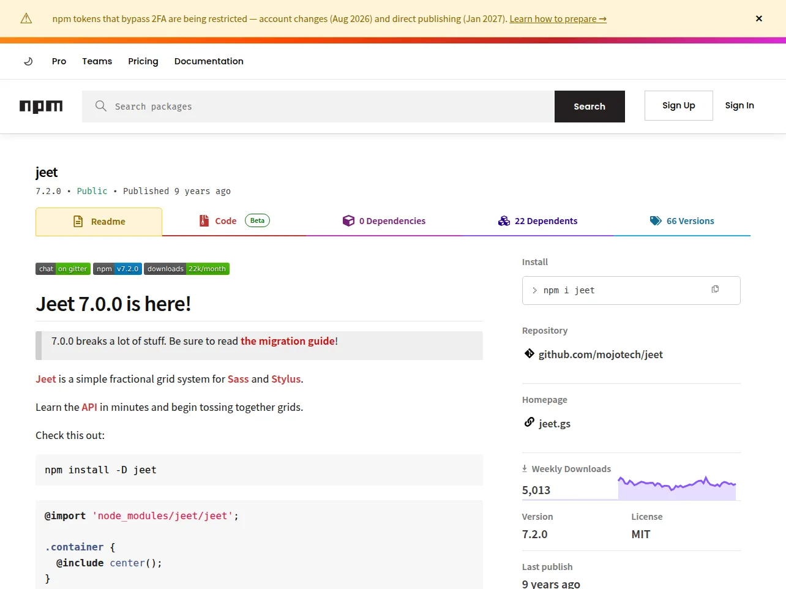The width and height of the screenshot is (786, 589).
Task: Open the 0 Dependencies tab
Action: (384, 221)
